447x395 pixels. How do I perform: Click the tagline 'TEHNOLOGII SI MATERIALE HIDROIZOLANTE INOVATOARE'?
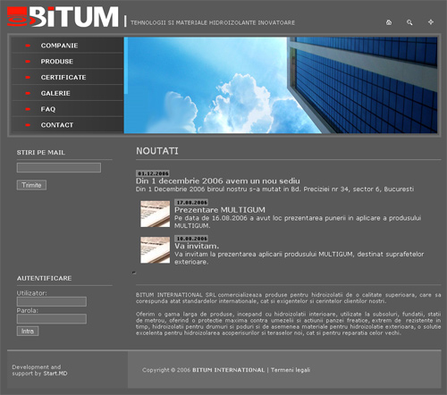coord(213,22)
